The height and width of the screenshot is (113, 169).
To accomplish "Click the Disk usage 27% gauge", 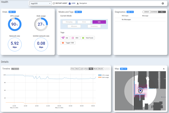I will pyautogui.click(x=41, y=24).
